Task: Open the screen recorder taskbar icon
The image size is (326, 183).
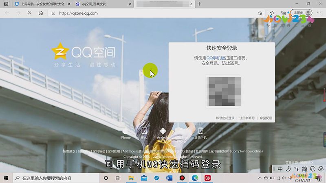Action: (x=182, y=178)
